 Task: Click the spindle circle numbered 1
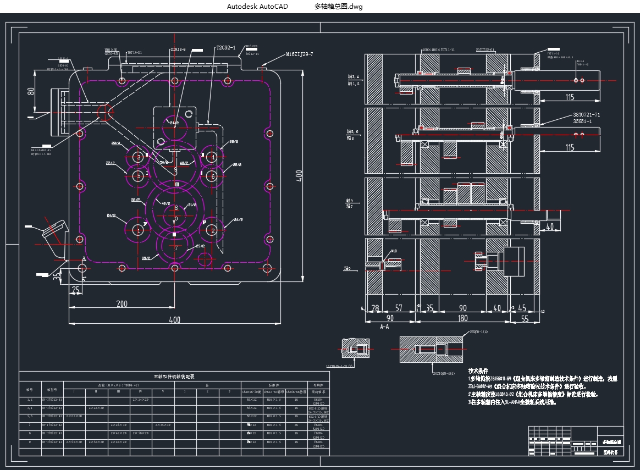point(139,231)
